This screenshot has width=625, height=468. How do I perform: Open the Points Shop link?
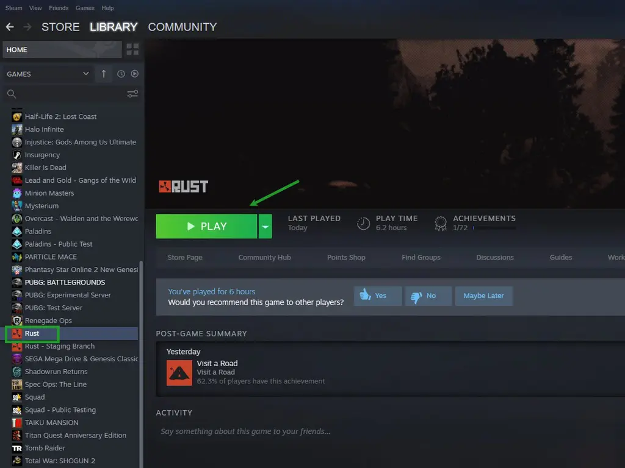(347, 258)
